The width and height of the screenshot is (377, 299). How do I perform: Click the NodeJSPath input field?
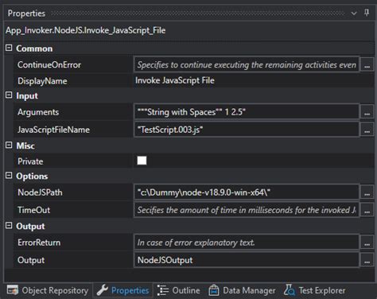click(x=247, y=192)
